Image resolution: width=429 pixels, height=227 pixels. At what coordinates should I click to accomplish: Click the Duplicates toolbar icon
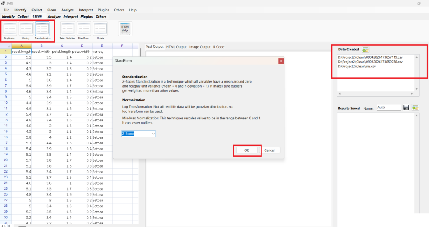pos(10,29)
